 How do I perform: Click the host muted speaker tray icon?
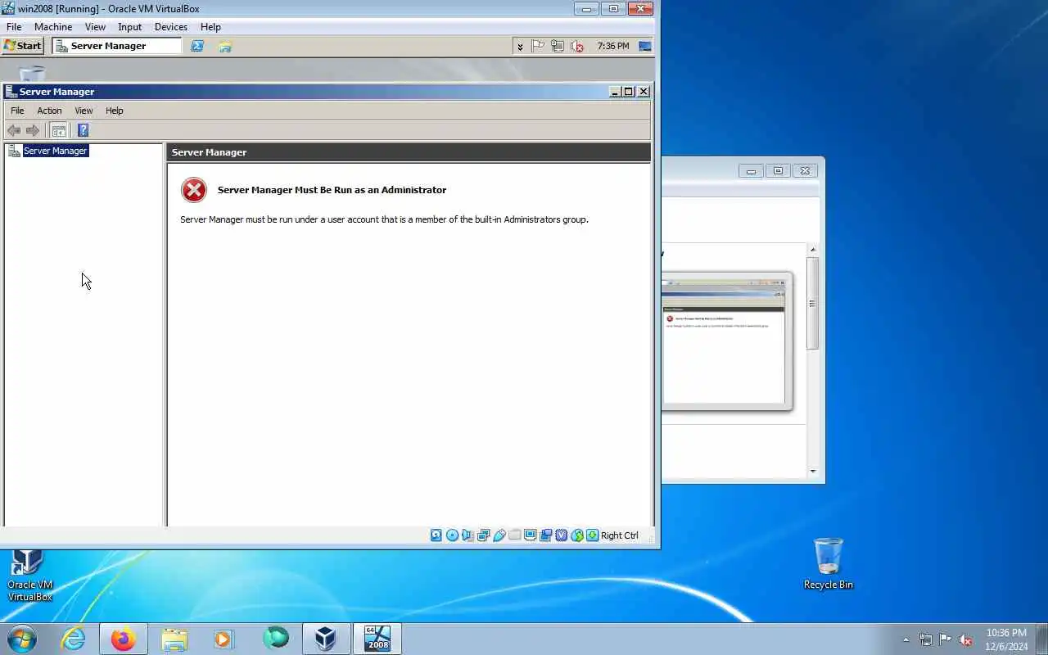pyautogui.click(x=966, y=639)
